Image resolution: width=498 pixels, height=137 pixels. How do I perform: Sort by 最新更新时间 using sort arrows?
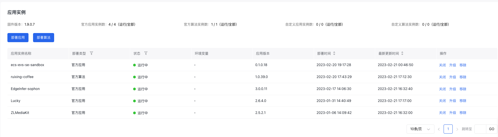(402, 53)
